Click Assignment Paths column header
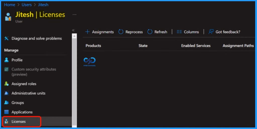 [238, 46]
